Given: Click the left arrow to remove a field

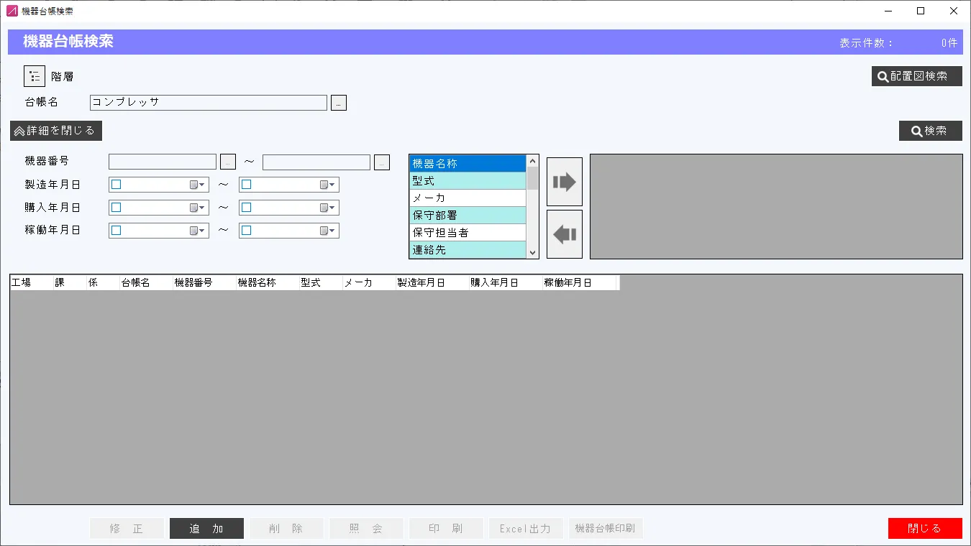Looking at the screenshot, I should point(564,233).
